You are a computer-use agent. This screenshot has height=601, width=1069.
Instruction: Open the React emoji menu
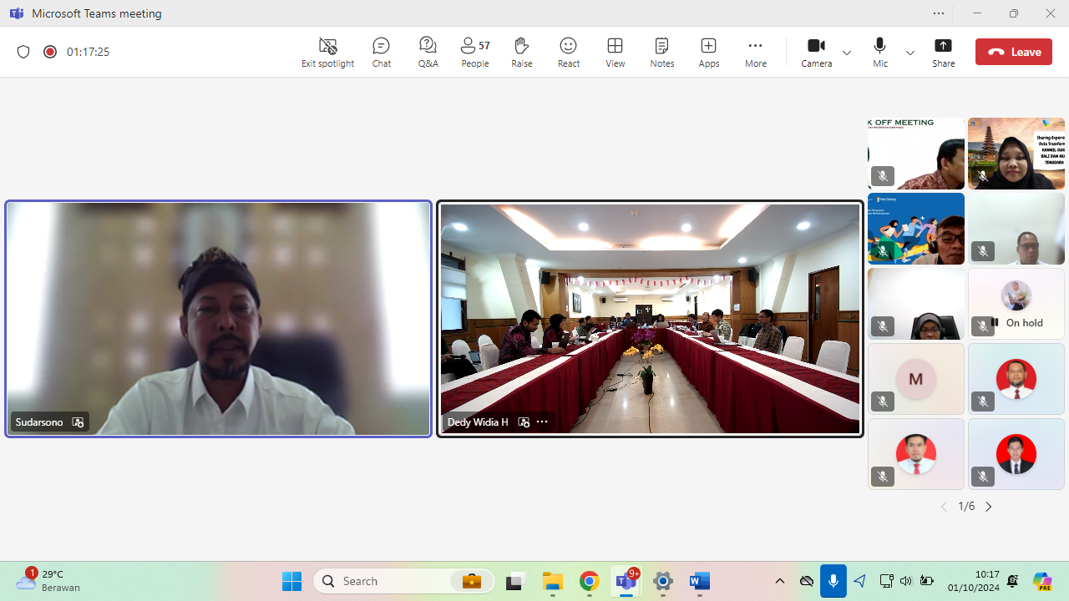(568, 52)
